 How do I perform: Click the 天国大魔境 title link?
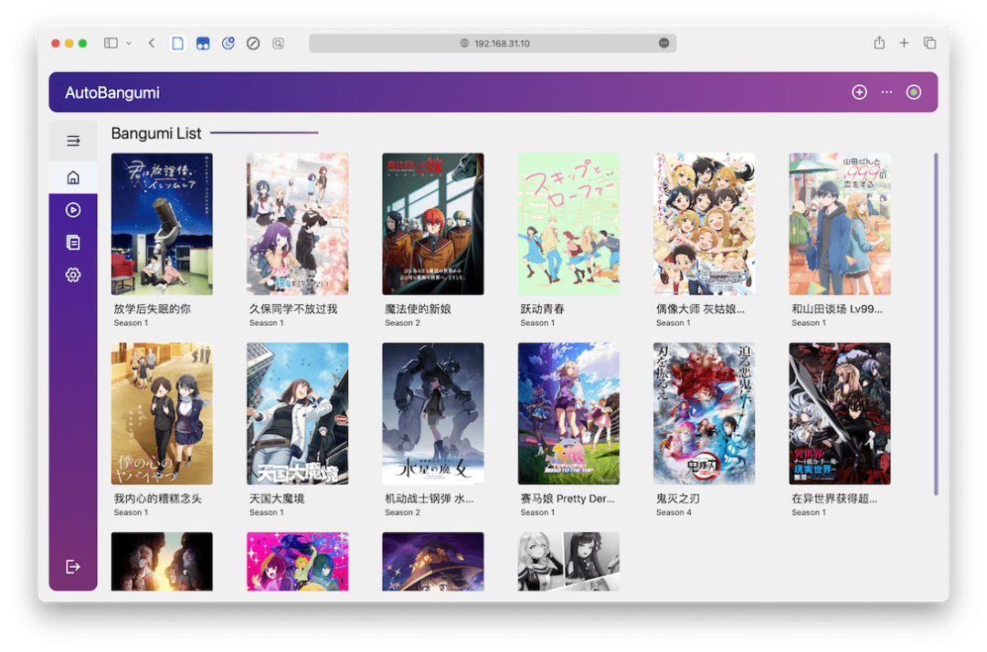[x=277, y=499]
